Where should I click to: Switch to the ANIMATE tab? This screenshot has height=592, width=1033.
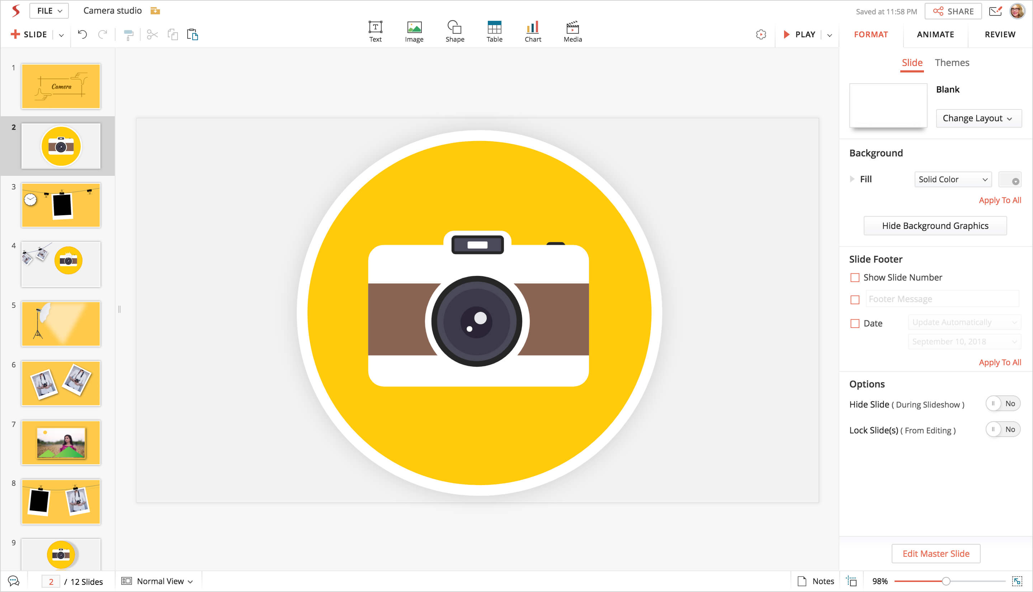(935, 34)
